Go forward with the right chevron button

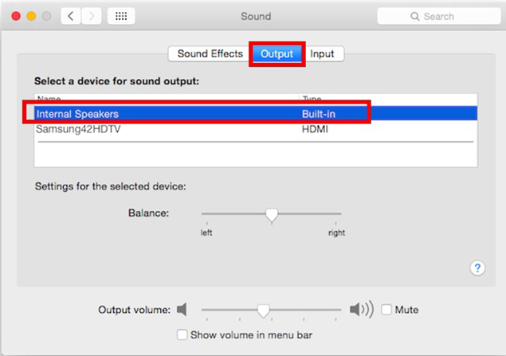92,16
